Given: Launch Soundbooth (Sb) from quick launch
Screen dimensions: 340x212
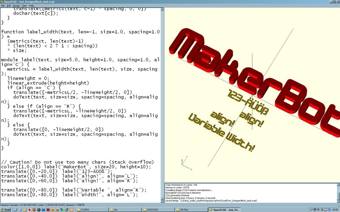Looking at the screenshot, I should point(57,210).
